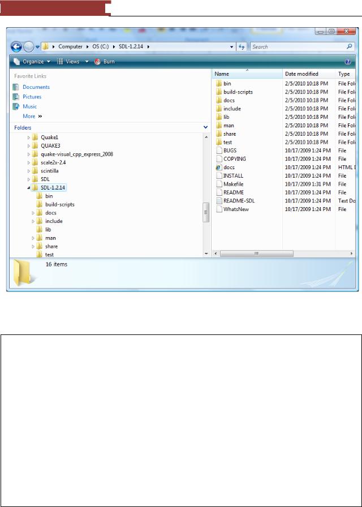Select COPYING file icon
Image resolution: width=362 pixels, height=507 pixels.
click(219, 159)
